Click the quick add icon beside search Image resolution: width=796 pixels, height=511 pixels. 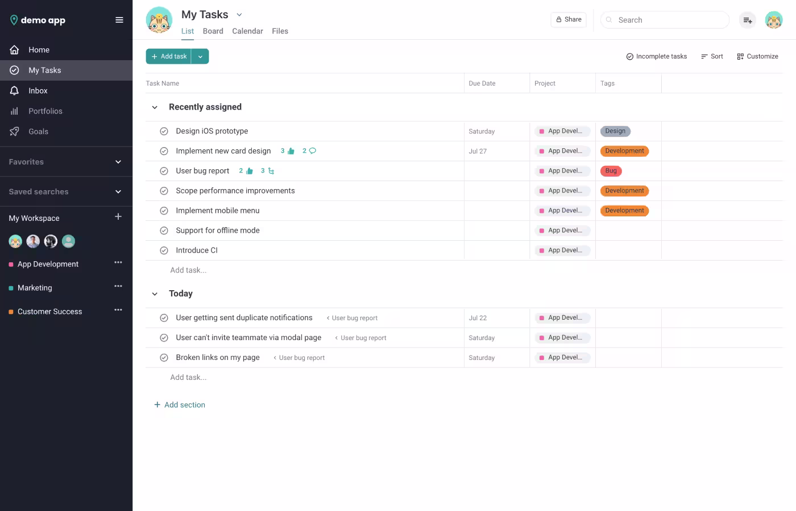(x=748, y=20)
